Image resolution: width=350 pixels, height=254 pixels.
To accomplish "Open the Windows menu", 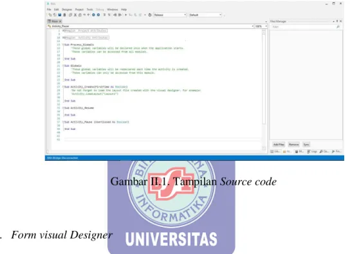I will 113,10.
